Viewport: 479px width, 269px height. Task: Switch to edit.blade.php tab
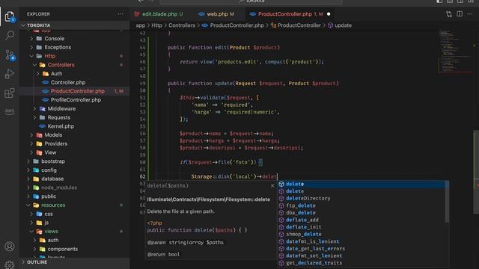(x=159, y=14)
